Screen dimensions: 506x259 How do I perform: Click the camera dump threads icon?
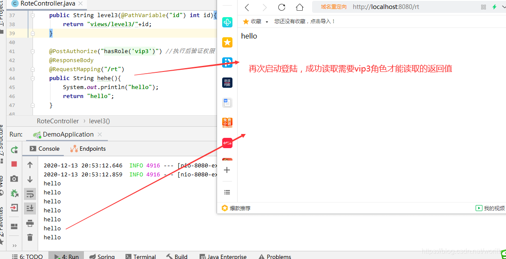(14, 179)
